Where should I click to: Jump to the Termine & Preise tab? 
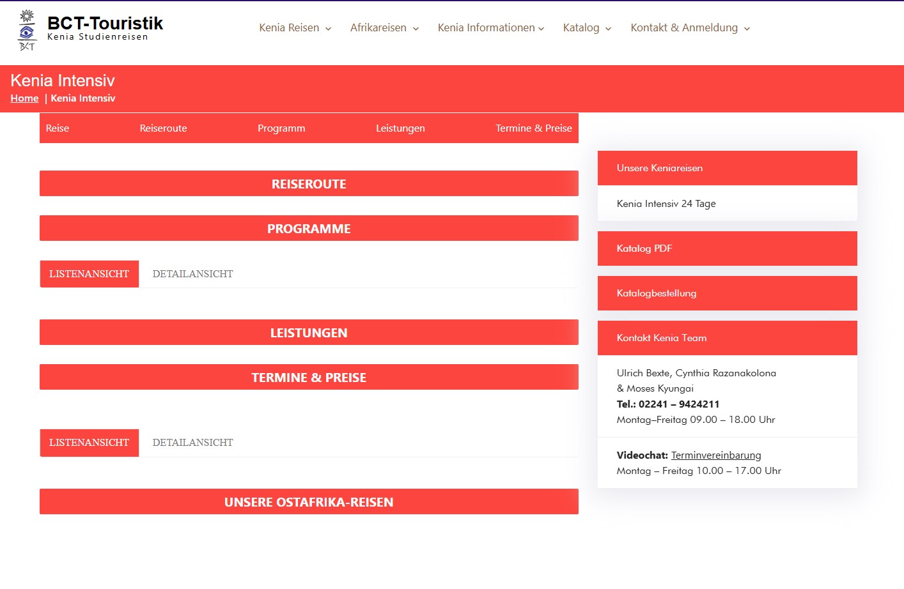[x=534, y=128]
